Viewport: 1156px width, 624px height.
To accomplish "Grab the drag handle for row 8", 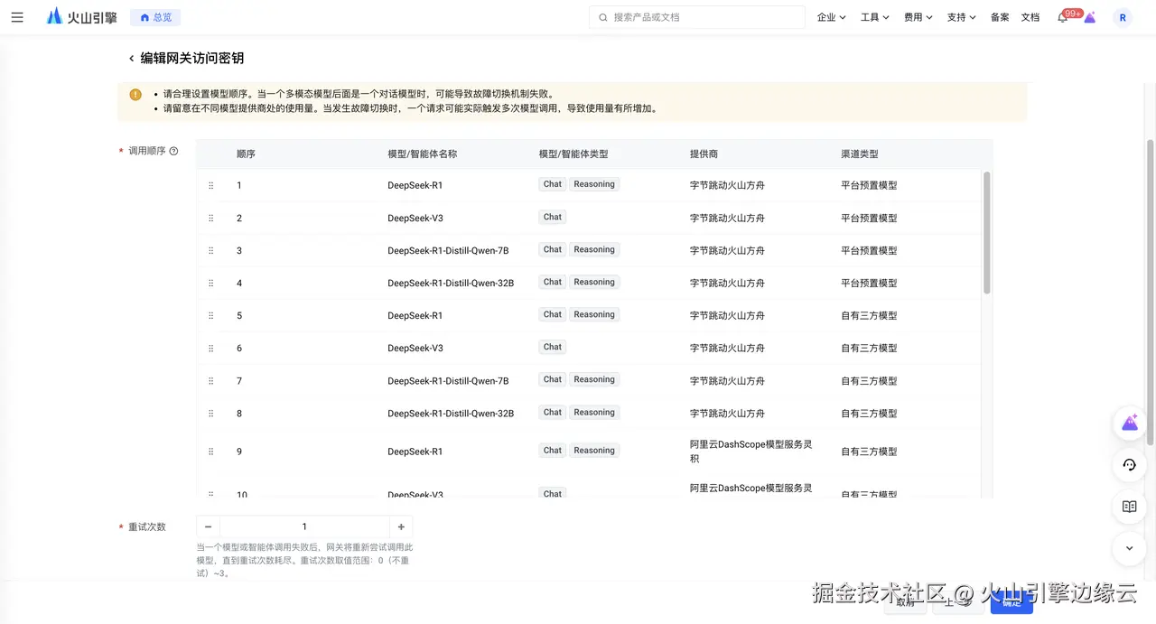I will (x=211, y=413).
